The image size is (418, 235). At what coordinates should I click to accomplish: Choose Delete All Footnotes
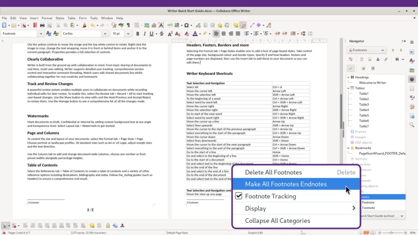point(296,172)
